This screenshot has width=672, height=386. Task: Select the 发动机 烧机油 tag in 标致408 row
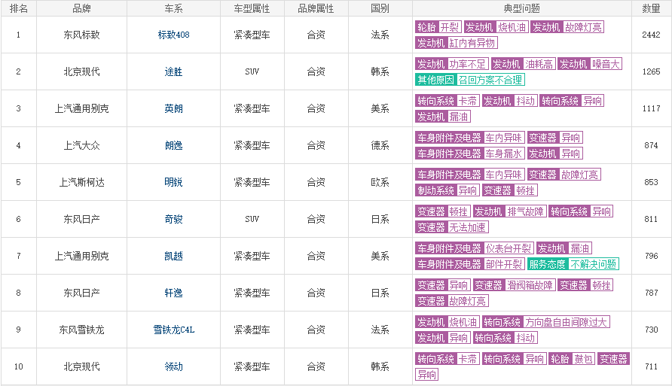[x=496, y=27]
